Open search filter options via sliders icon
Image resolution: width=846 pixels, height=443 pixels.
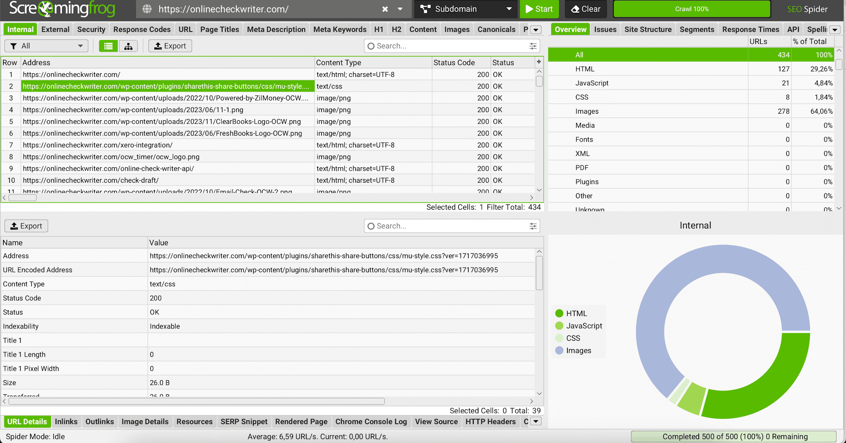click(x=532, y=46)
